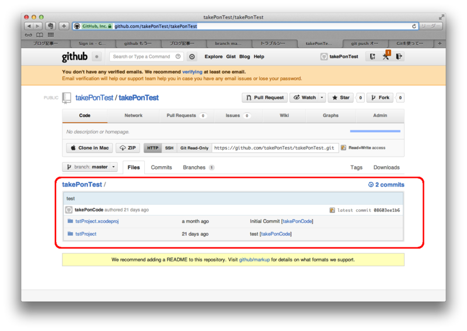Open github/markup link
The image size is (467, 331).
pos(255,260)
